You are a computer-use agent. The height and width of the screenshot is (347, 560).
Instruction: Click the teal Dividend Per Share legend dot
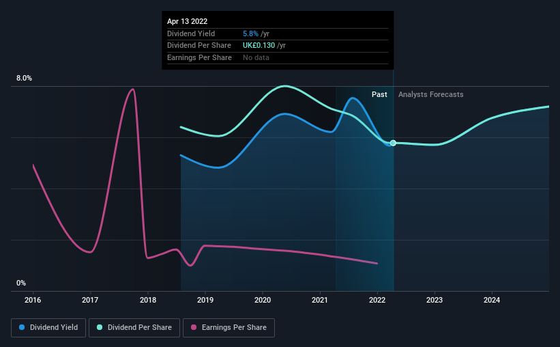(100, 327)
